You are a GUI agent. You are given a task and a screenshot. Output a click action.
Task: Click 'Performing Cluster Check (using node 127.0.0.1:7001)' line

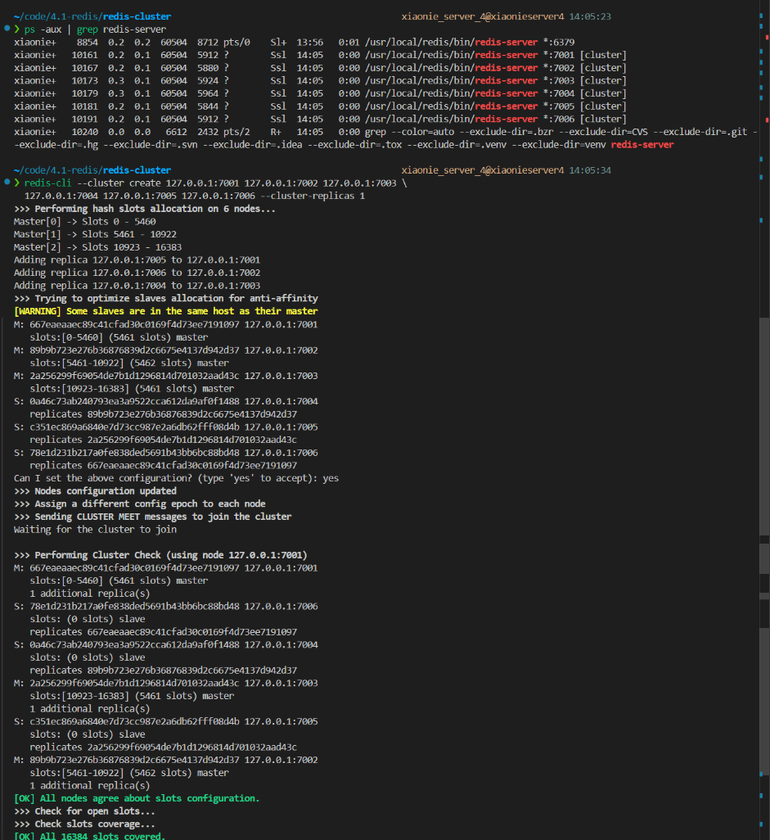(x=160, y=555)
